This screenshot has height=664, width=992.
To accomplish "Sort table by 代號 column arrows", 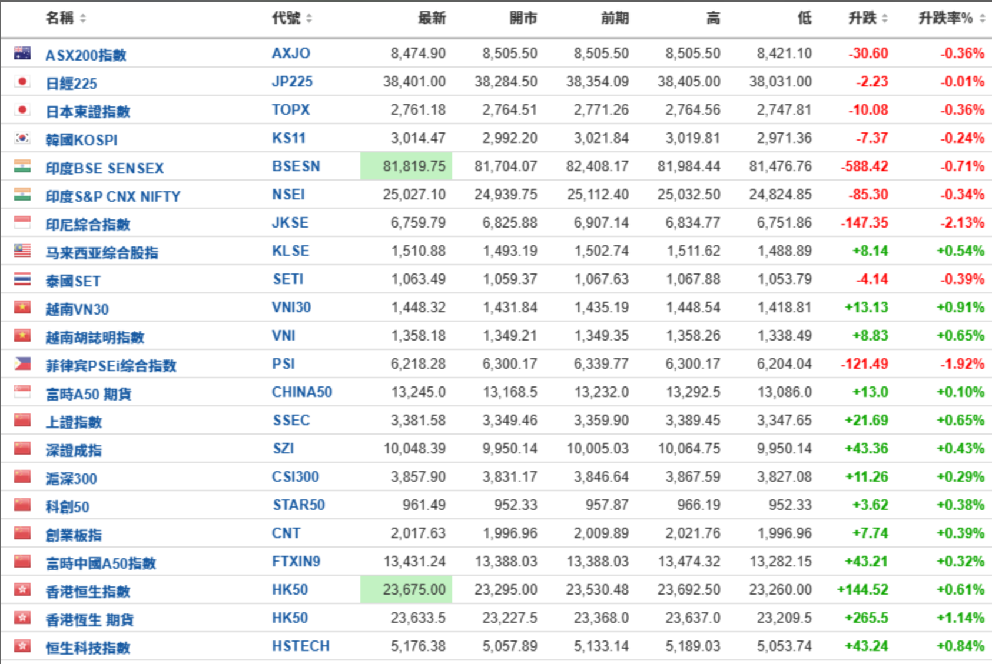I will tap(309, 19).
